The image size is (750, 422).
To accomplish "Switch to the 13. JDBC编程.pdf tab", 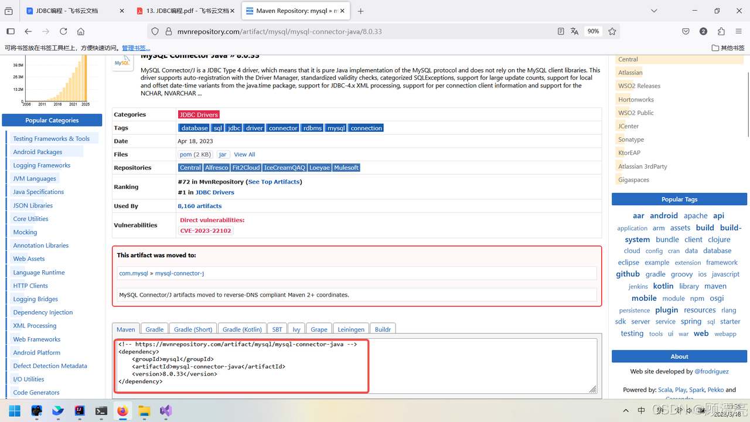I will [185, 11].
